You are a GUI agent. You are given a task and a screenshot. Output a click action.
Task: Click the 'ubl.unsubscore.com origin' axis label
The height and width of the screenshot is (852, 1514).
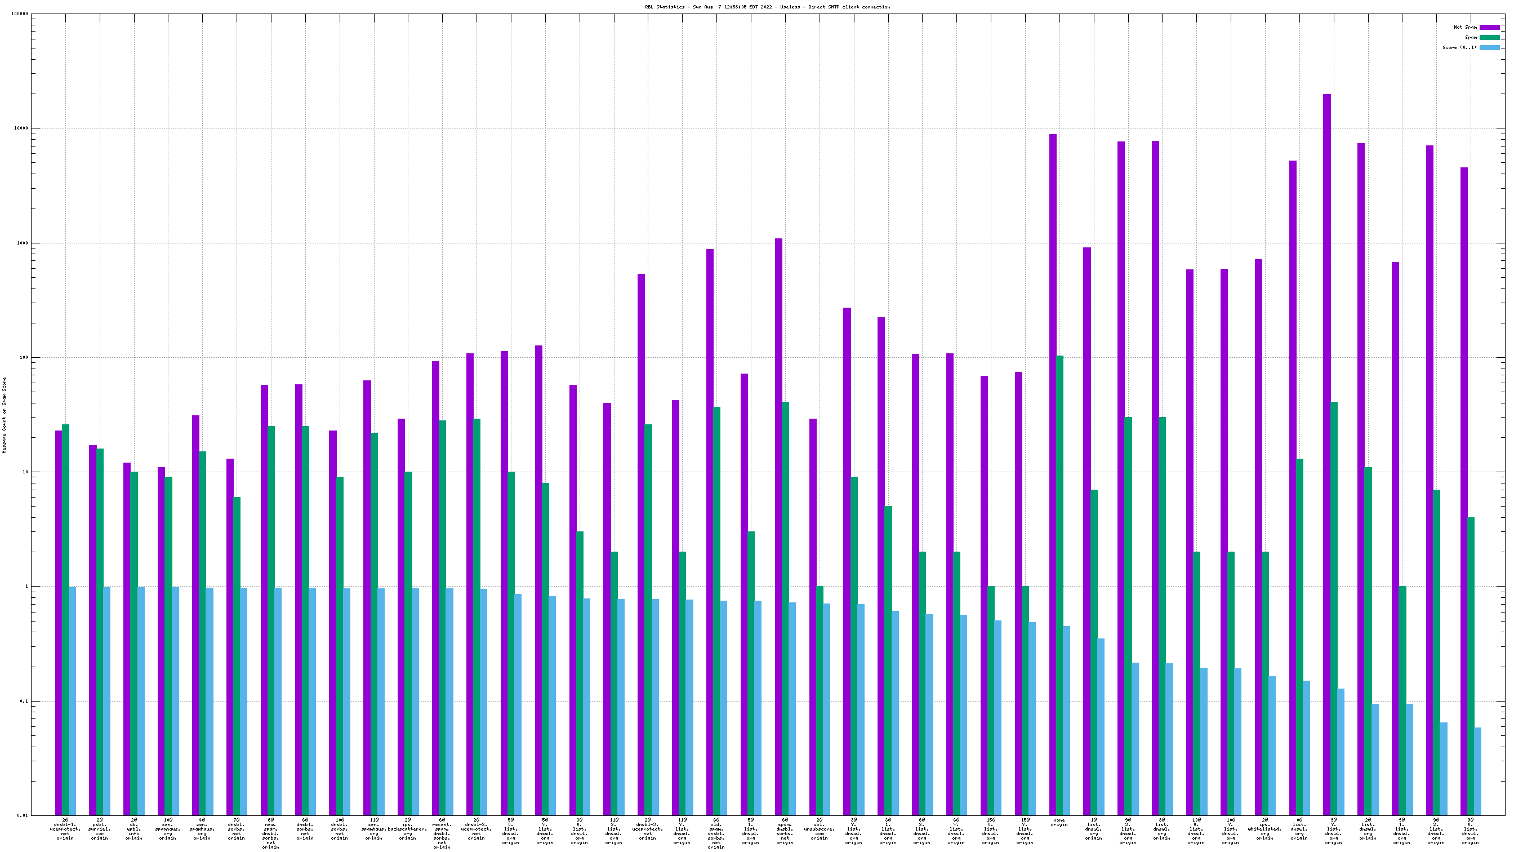(x=820, y=828)
